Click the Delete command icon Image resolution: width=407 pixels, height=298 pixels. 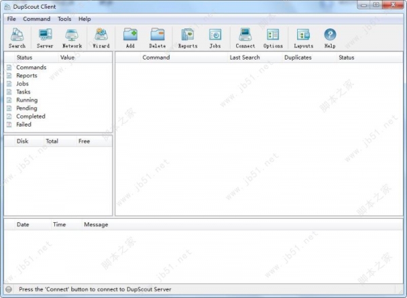157,35
